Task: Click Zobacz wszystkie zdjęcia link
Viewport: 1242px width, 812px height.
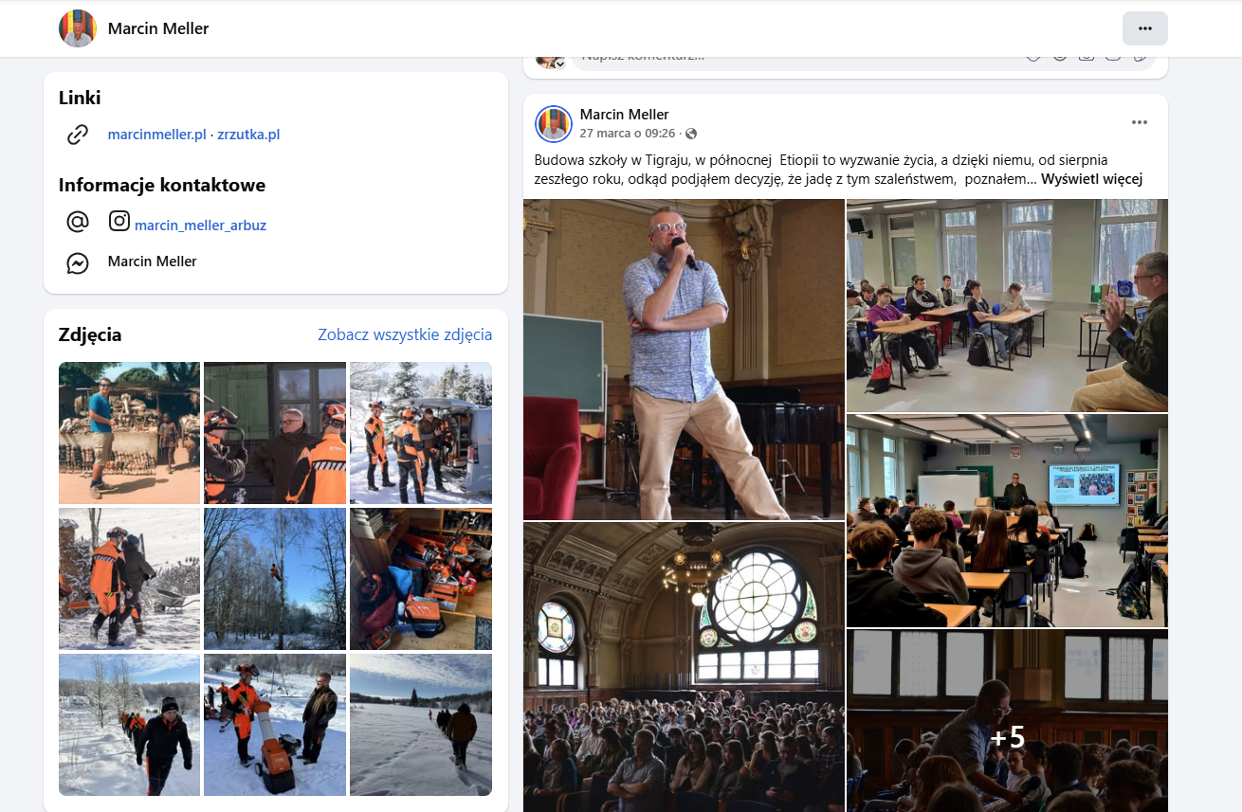Action: pyautogui.click(x=405, y=334)
